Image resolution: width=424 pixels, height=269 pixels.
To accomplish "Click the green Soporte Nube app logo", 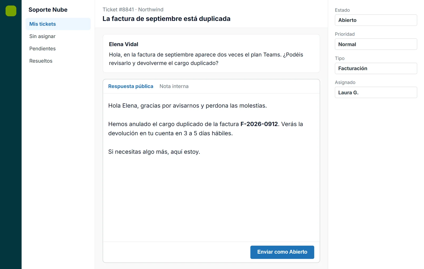I will 11,11.
